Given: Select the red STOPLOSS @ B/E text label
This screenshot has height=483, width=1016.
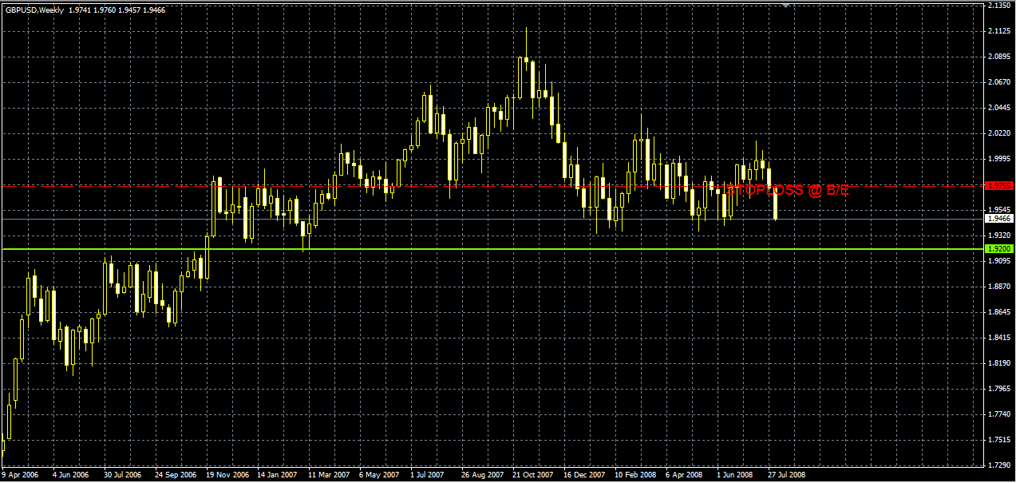Looking at the screenshot, I should coord(787,190).
